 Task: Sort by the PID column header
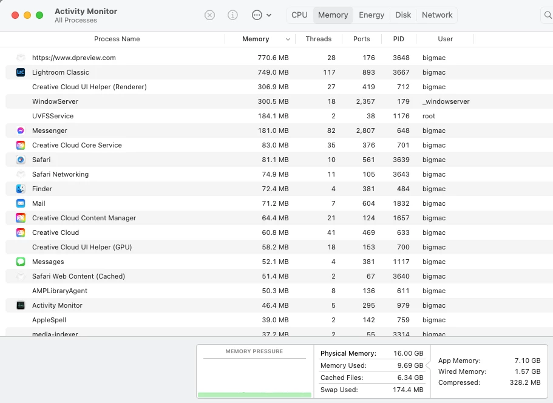(399, 39)
